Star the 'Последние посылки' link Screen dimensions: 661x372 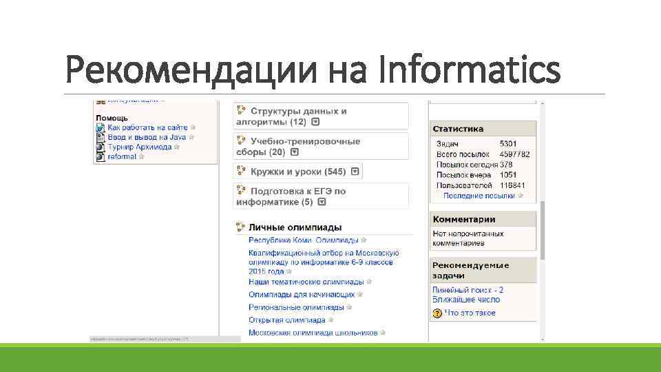point(521,196)
